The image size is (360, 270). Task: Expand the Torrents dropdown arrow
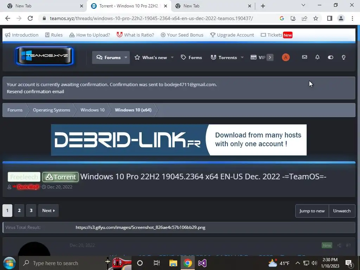(242, 57)
